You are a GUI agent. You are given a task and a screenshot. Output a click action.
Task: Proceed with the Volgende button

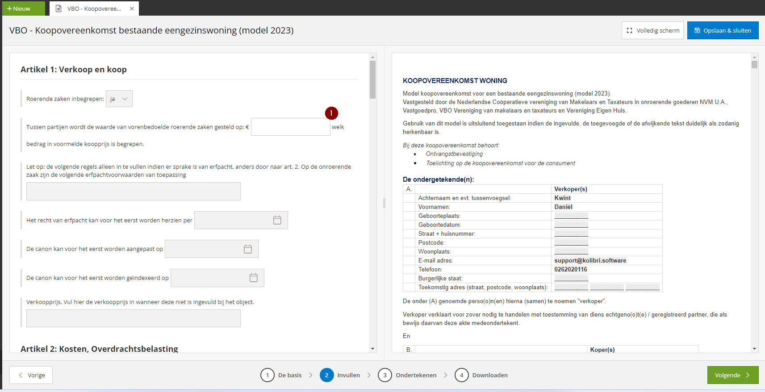click(733, 375)
